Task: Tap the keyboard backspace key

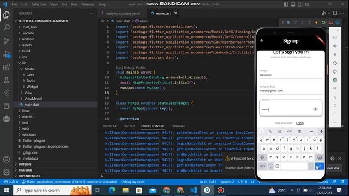Action: tap(319, 157)
